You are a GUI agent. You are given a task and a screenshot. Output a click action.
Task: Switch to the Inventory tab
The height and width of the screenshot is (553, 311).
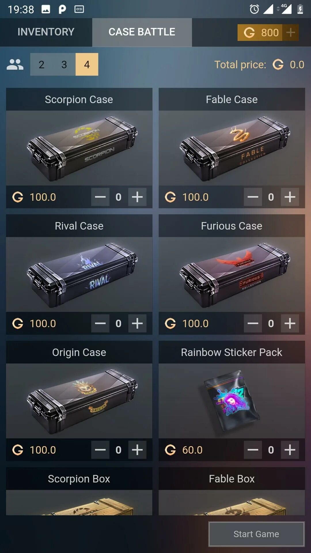point(46,32)
